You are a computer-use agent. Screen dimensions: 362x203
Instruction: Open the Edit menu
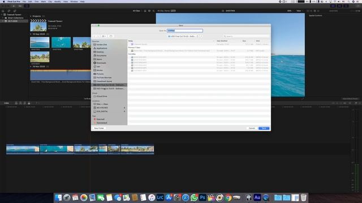[30, 1]
